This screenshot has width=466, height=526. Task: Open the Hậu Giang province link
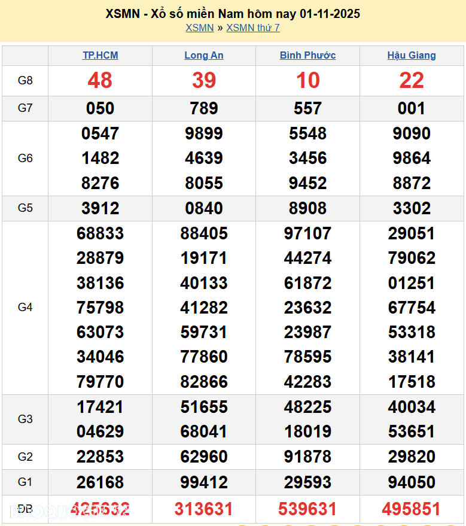point(412,55)
